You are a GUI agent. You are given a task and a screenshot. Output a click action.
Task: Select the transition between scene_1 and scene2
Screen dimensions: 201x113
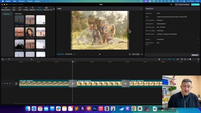[73, 83]
